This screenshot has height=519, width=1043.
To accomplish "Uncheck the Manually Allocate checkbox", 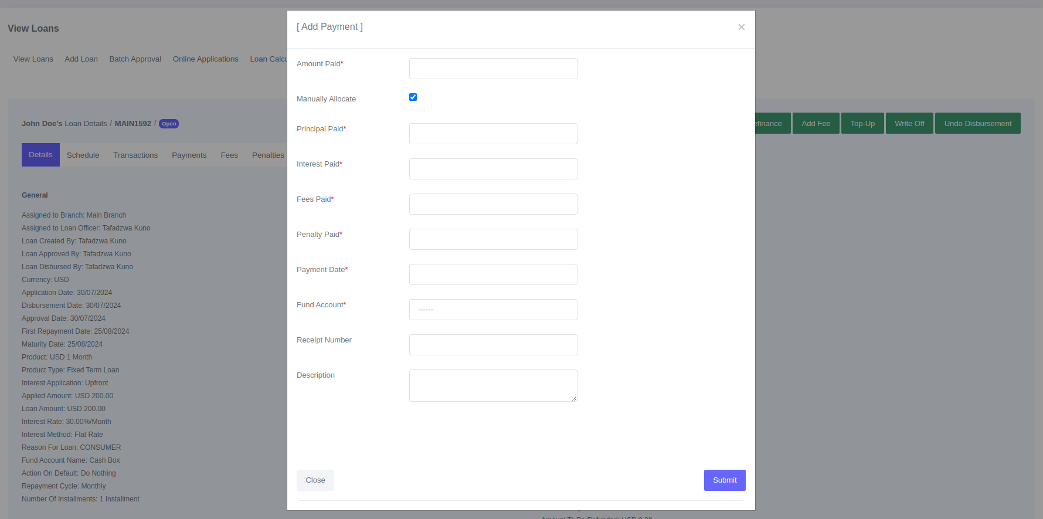I will (x=413, y=97).
